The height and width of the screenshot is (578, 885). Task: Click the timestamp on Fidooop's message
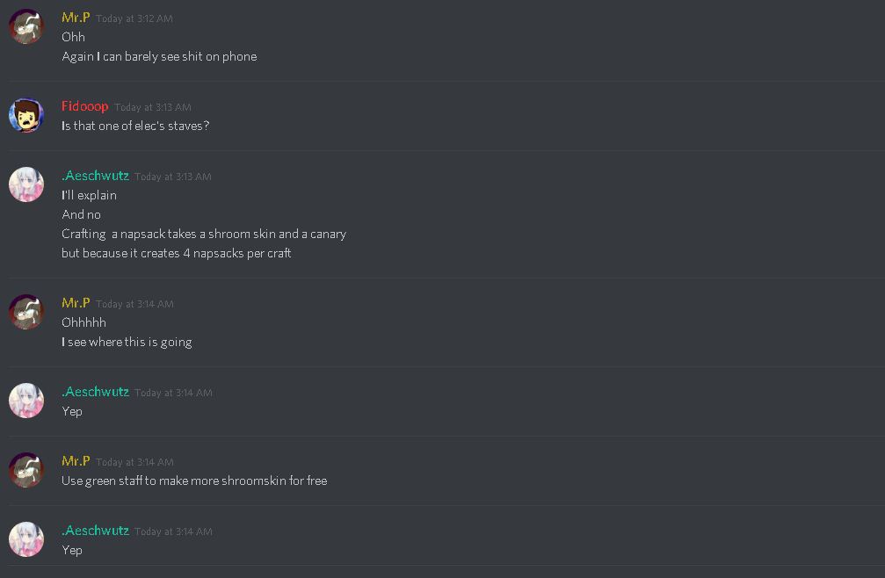click(152, 107)
